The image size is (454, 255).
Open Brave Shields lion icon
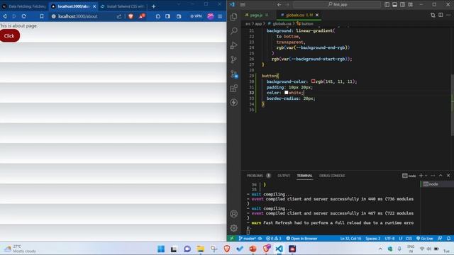[x=131, y=16]
